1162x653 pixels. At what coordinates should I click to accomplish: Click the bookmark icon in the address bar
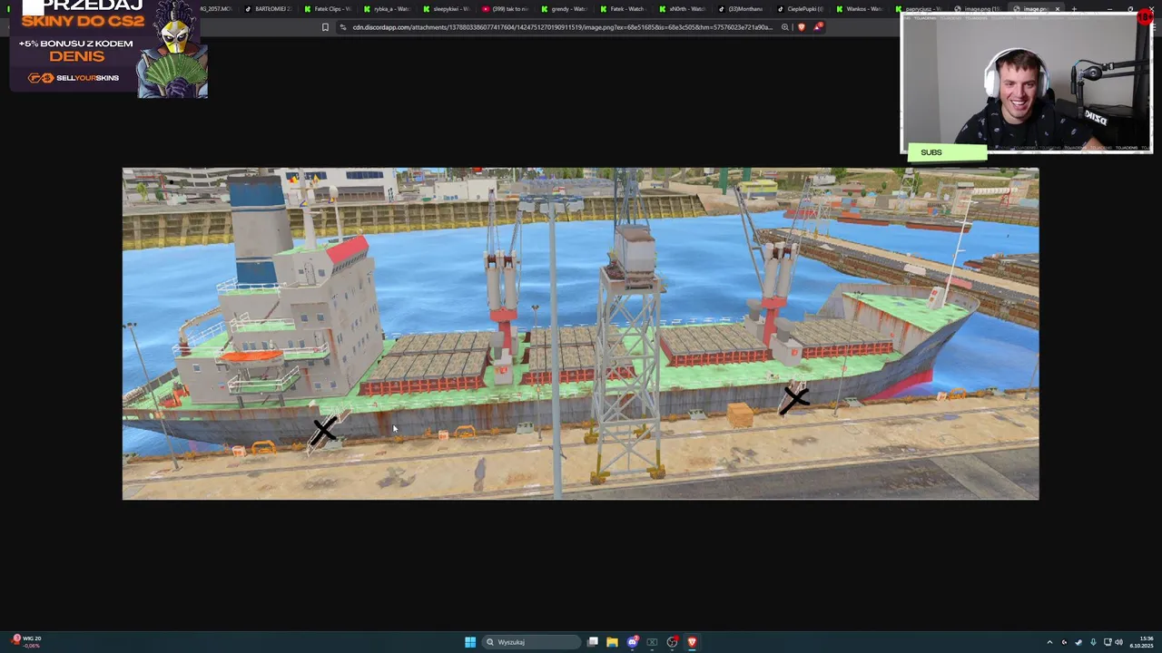pyautogui.click(x=325, y=27)
